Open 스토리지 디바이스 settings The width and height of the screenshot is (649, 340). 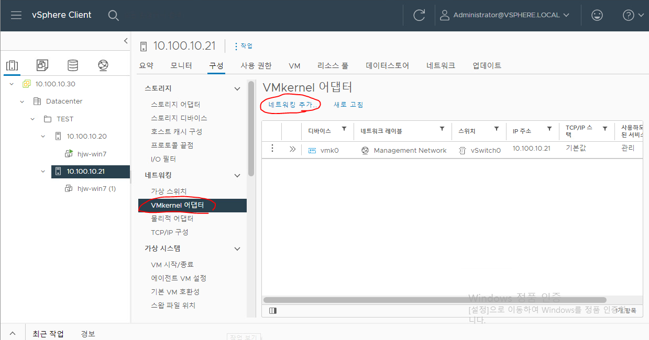(179, 118)
